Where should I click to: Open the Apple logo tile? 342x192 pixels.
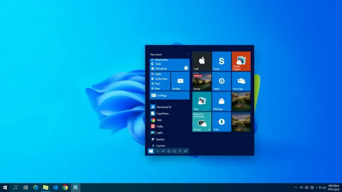(x=202, y=61)
